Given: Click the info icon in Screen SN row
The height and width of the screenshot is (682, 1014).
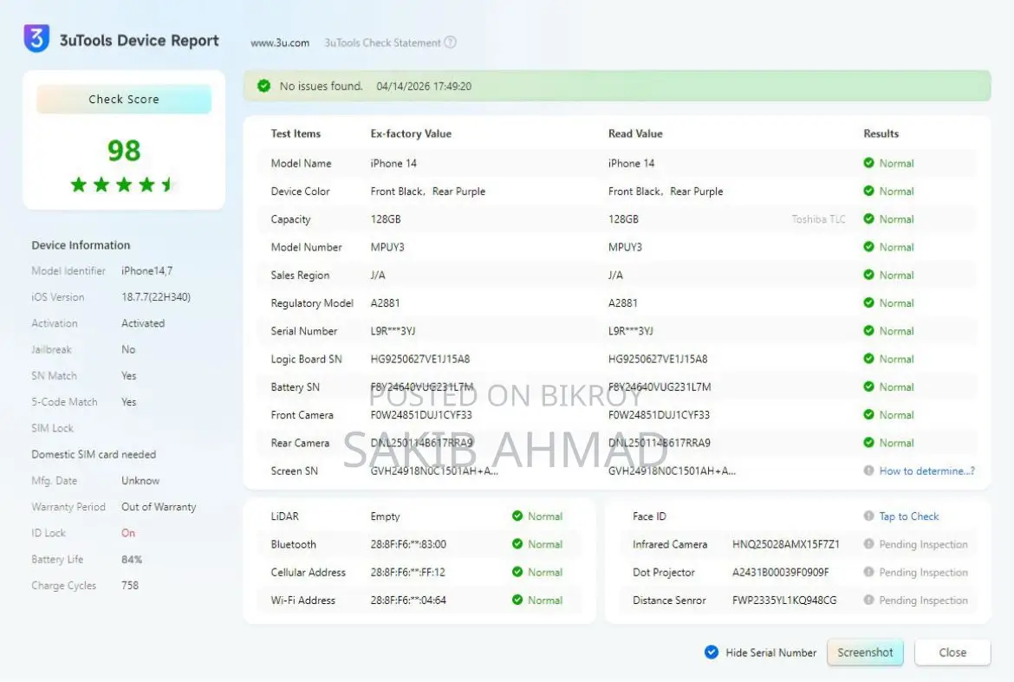Looking at the screenshot, I should 868,471.
